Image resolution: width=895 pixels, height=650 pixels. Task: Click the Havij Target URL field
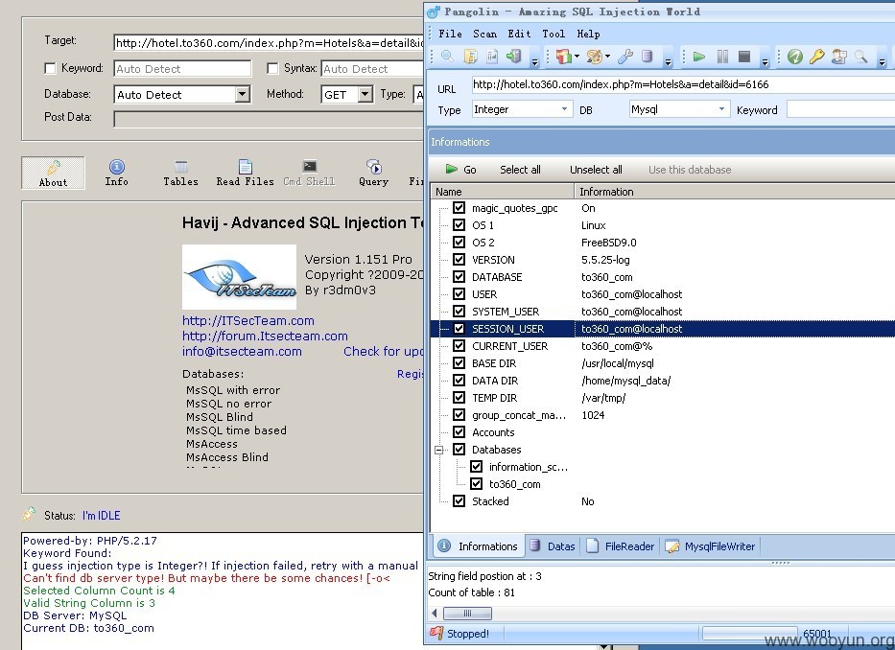(269, 43)
